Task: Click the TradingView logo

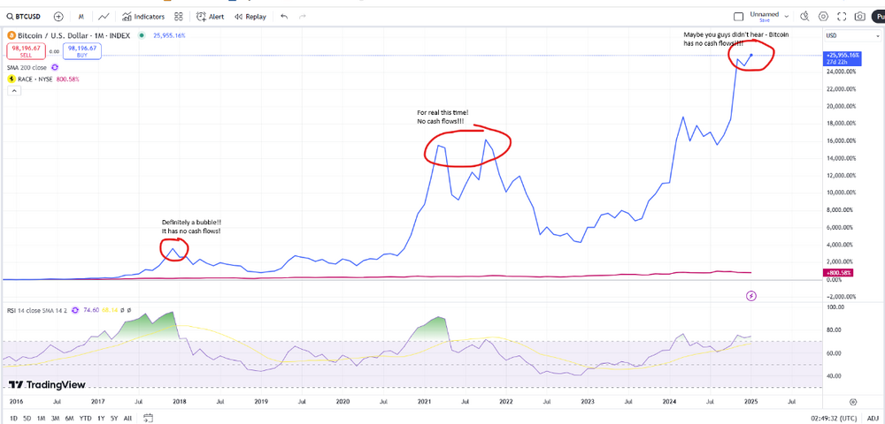Action: point(47,385)
